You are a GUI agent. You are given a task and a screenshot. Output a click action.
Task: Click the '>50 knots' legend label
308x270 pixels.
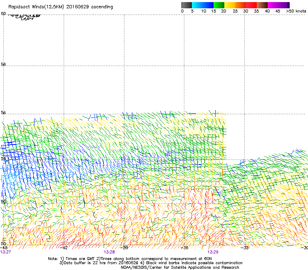pos(296,11)
